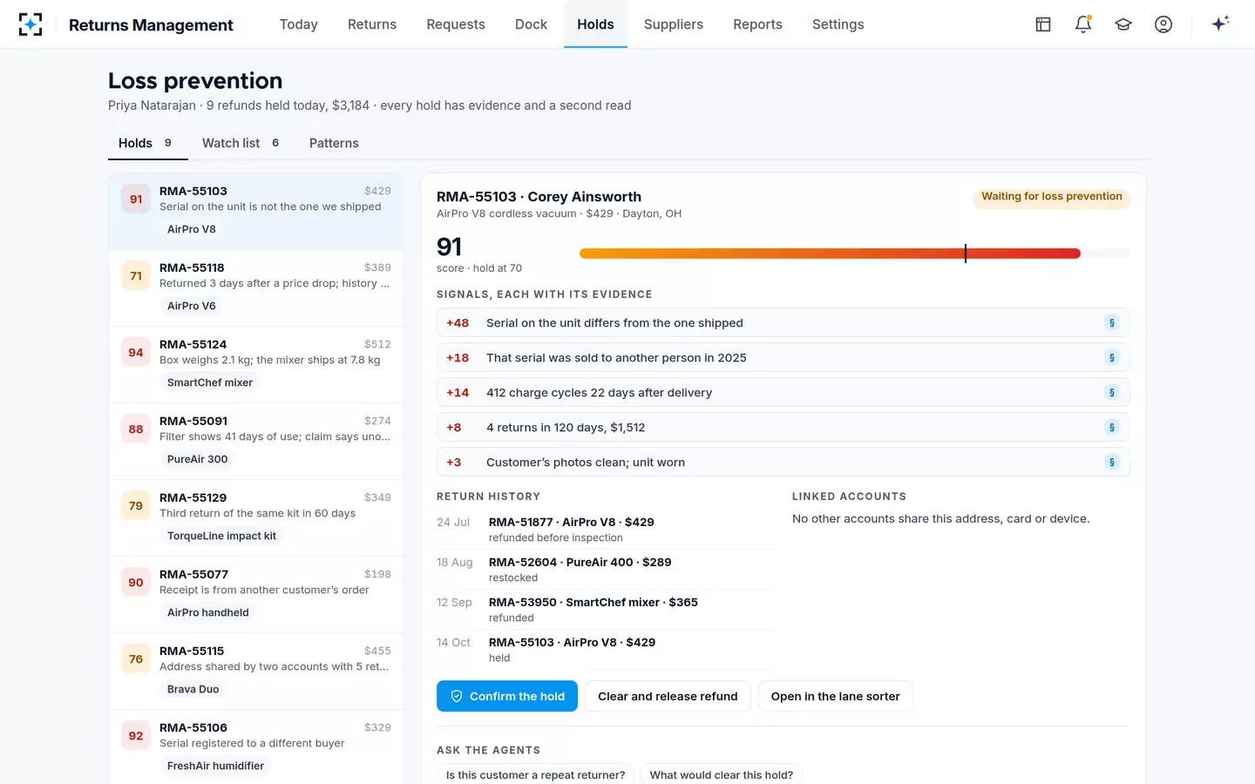Ask "Is this customer a repeat returner?"
The width and height of the screenshot is (1255, 784).
535,774
